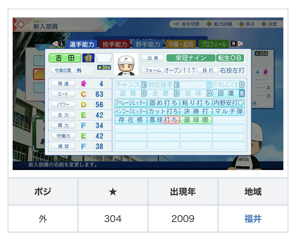
Task: Click the team emblem next to 吉田
Action: (x=88, y=58)
